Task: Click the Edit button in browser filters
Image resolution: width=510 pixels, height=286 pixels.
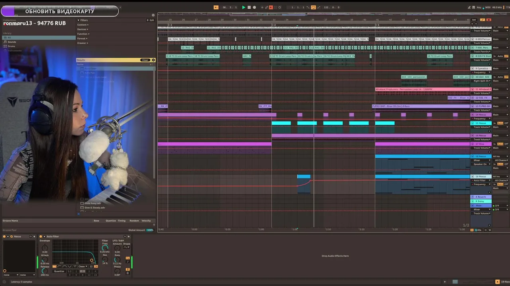Action: (x=151, y=20)
